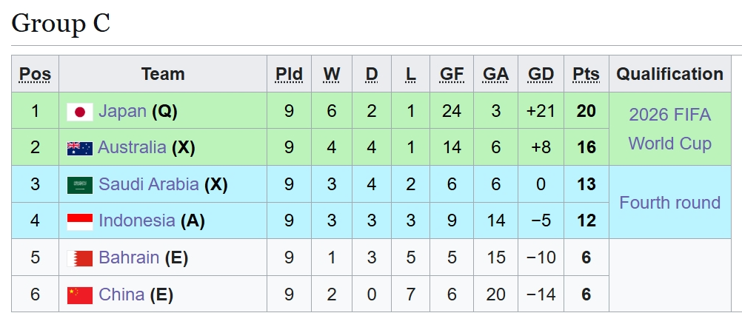The image size is (742, 330).
Task: Open the China team link
Action: pos(121,294)
